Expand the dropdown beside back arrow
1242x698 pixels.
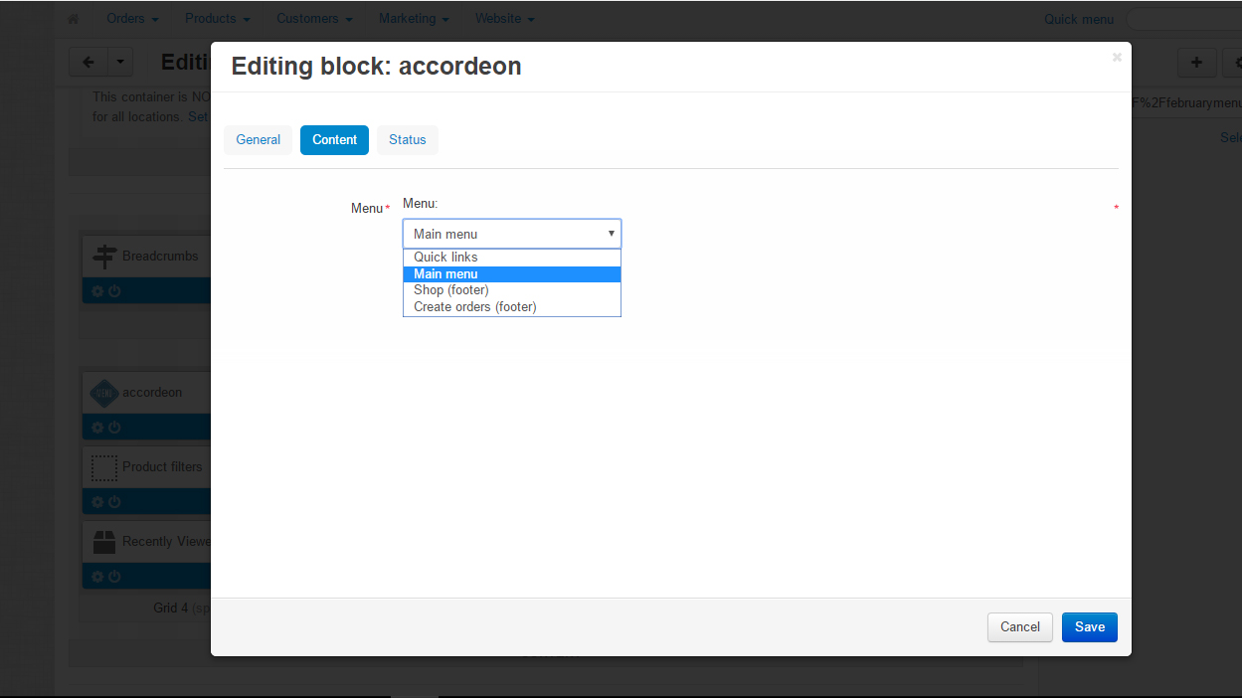tap(119, 63)
